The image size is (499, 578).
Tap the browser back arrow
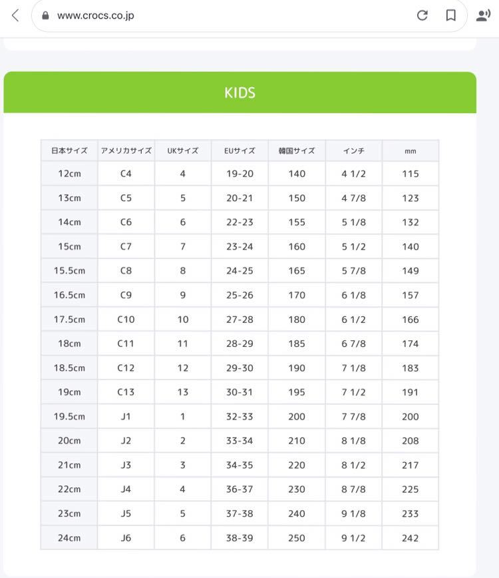[15, 15]
